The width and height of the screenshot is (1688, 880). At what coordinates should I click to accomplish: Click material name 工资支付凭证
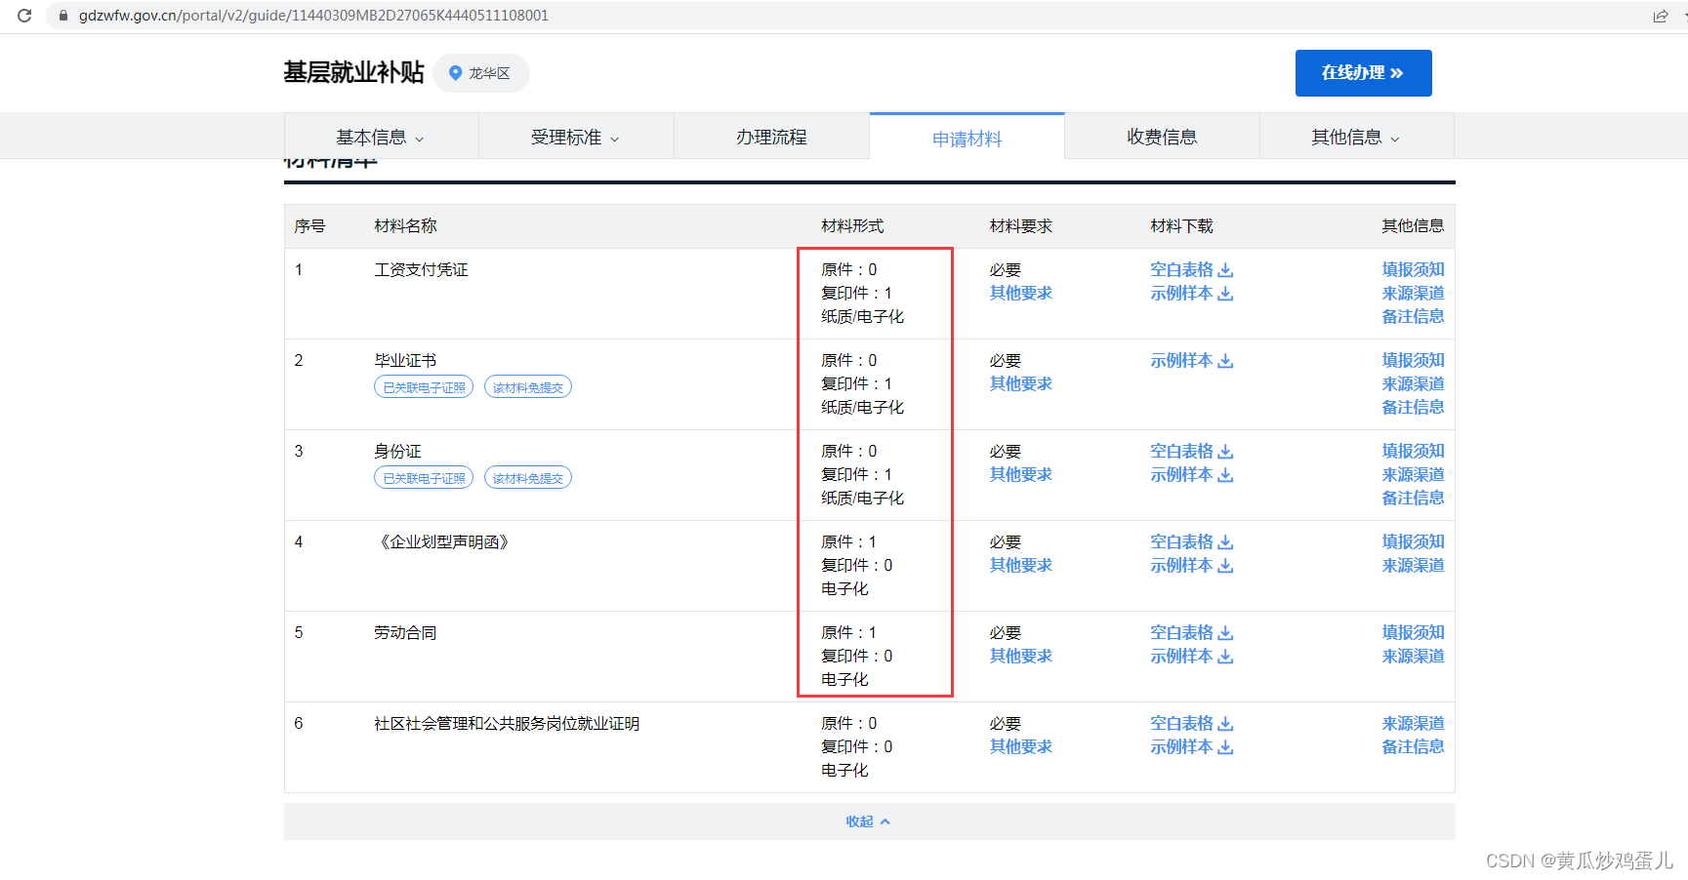tap(421, 269)
